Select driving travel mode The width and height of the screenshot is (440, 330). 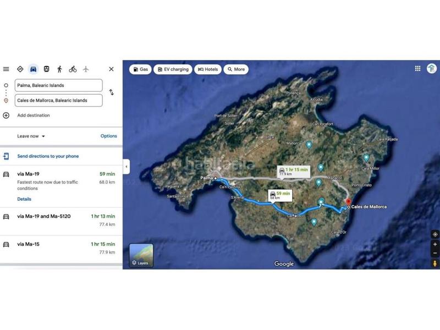click(33, 69)
